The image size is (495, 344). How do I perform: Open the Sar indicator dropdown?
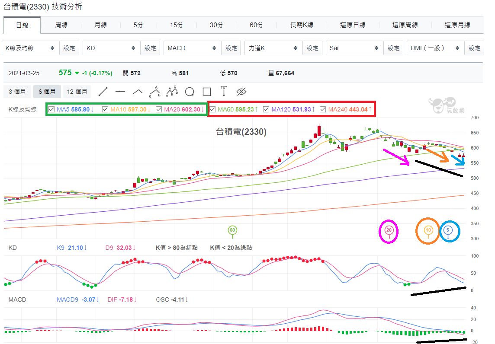(x=354, y=48)
